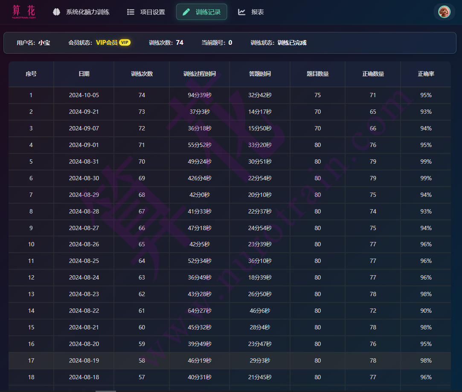Go to the 项目设置 tab

click(152, 12)
